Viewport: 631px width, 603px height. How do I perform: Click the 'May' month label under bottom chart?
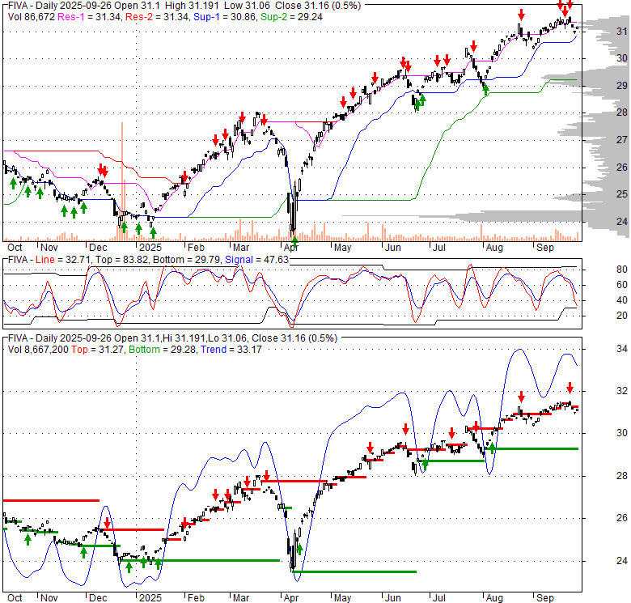tap(342, 598)
